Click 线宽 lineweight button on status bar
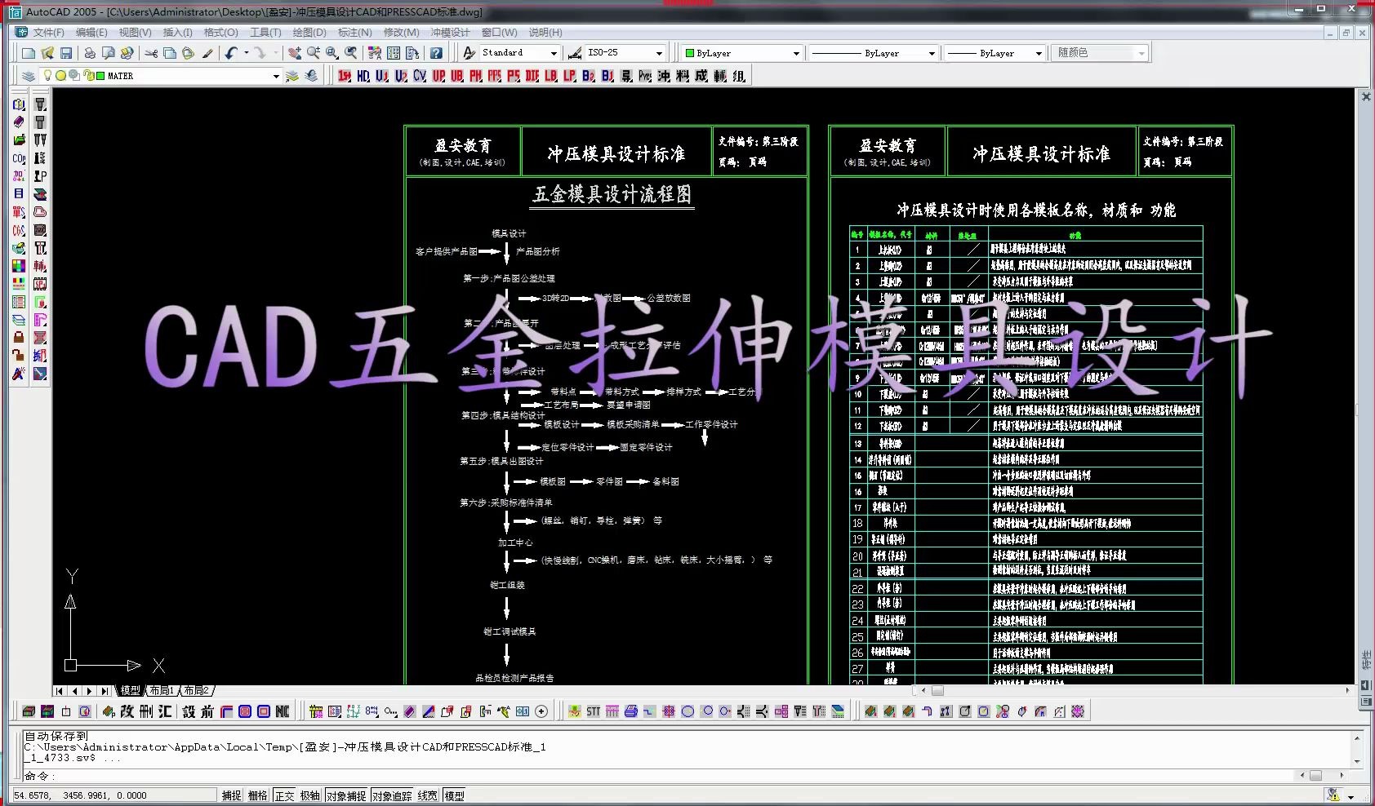The height and width of the screenshot is (806, 1375). tap(426, 795)
